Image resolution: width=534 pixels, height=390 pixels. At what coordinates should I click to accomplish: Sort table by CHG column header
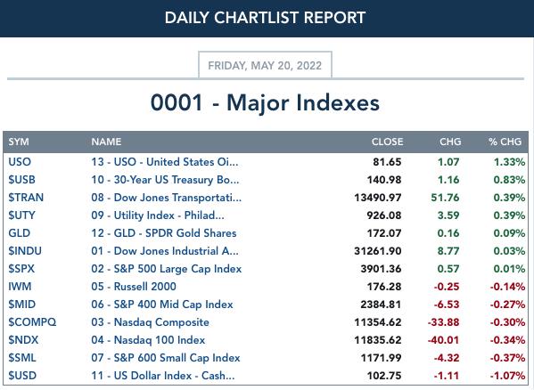(x=450, y=142)
